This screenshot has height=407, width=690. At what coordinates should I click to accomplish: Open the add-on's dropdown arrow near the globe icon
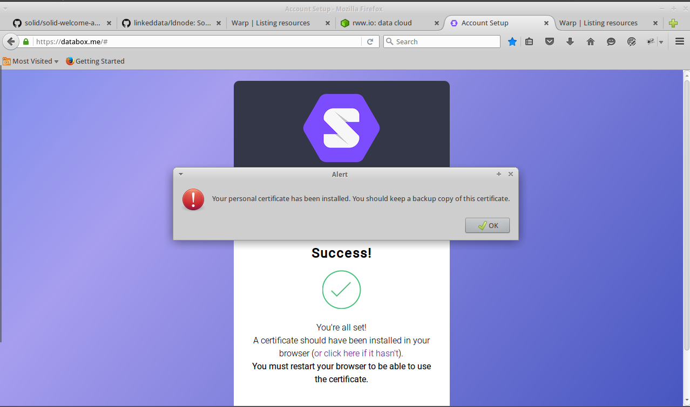coord(661,42)
